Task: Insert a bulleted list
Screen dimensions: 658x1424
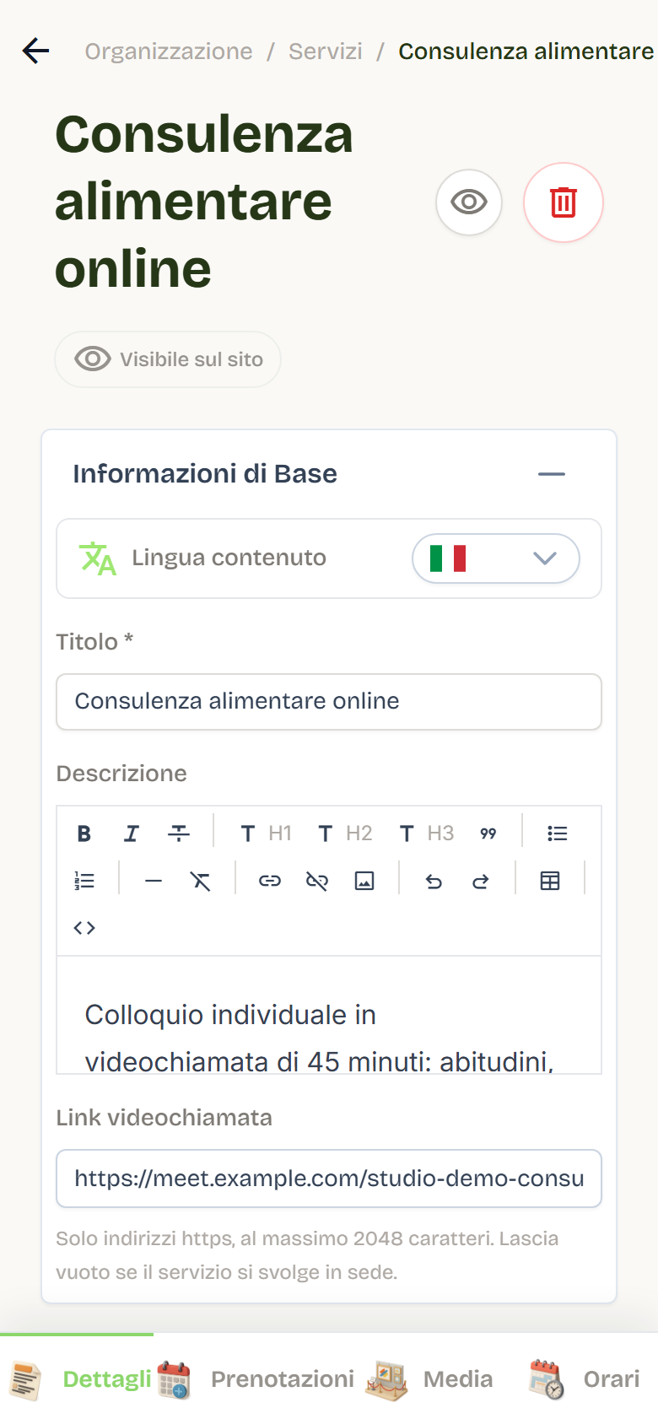Action: tap(558, 833)
